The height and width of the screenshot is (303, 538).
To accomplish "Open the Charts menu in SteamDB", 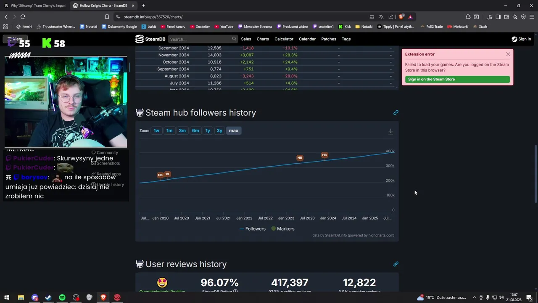I will pos(263,39).
